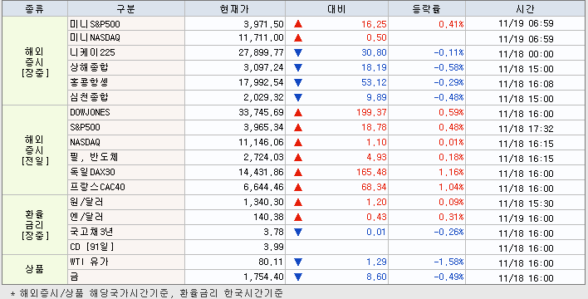Viewport: 588px width, 299px height.
Task: Click the 현재가 column header
Action: (235, 8)
